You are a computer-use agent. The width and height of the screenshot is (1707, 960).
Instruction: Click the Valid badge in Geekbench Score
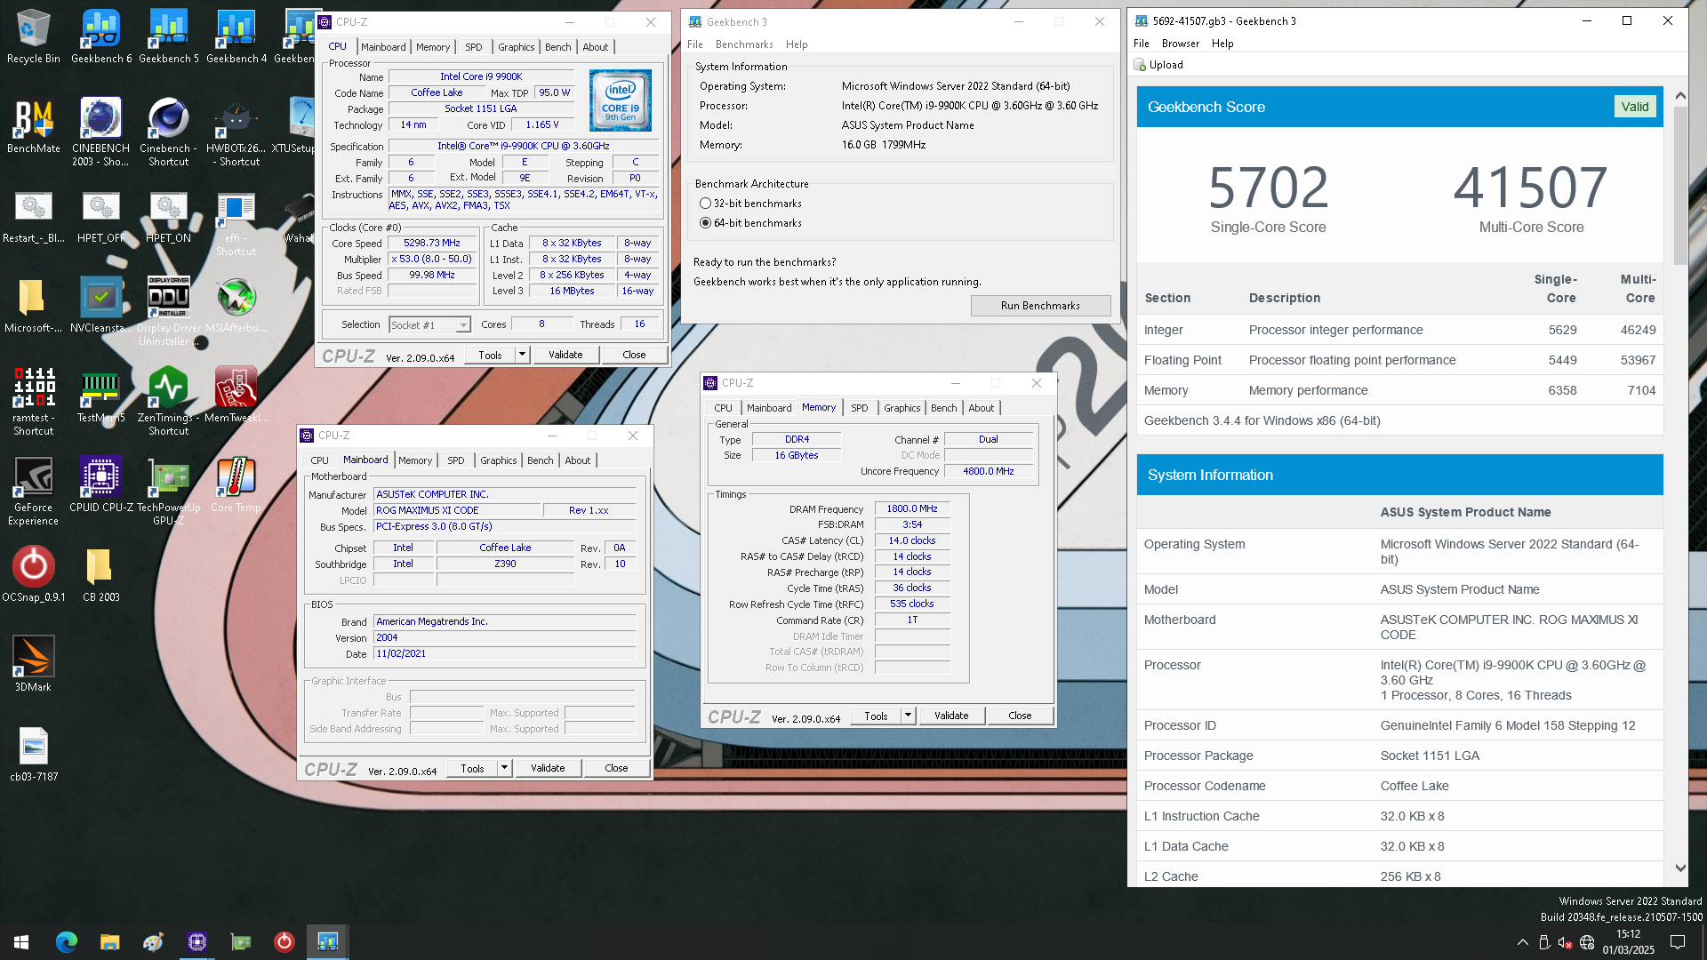pos(1635,107)
